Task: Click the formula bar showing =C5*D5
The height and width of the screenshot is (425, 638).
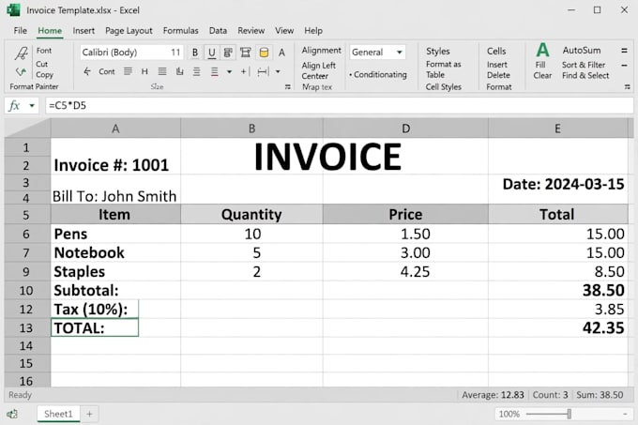Action: 340,106
